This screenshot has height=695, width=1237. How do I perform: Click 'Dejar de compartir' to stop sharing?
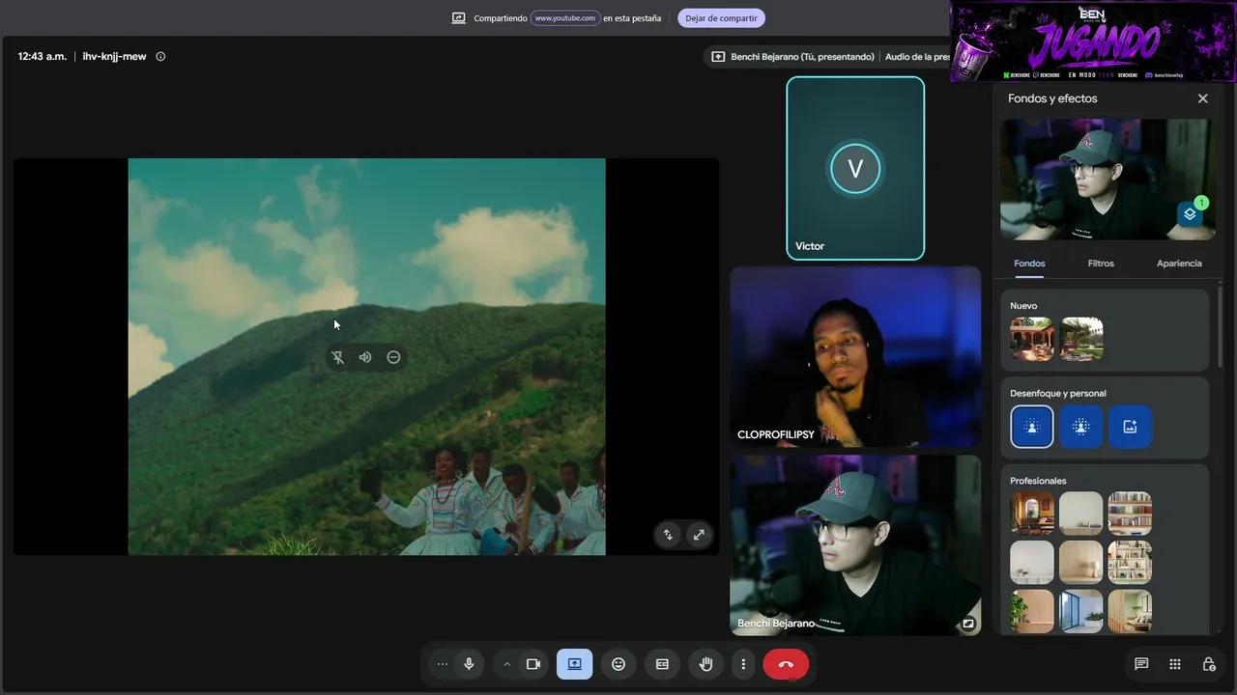pos(721,18)
